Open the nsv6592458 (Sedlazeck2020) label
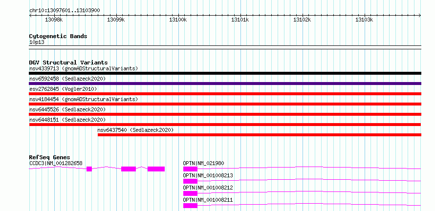Image resolution: width=435 pixels, height=211 pixels. tap(67, 79)
